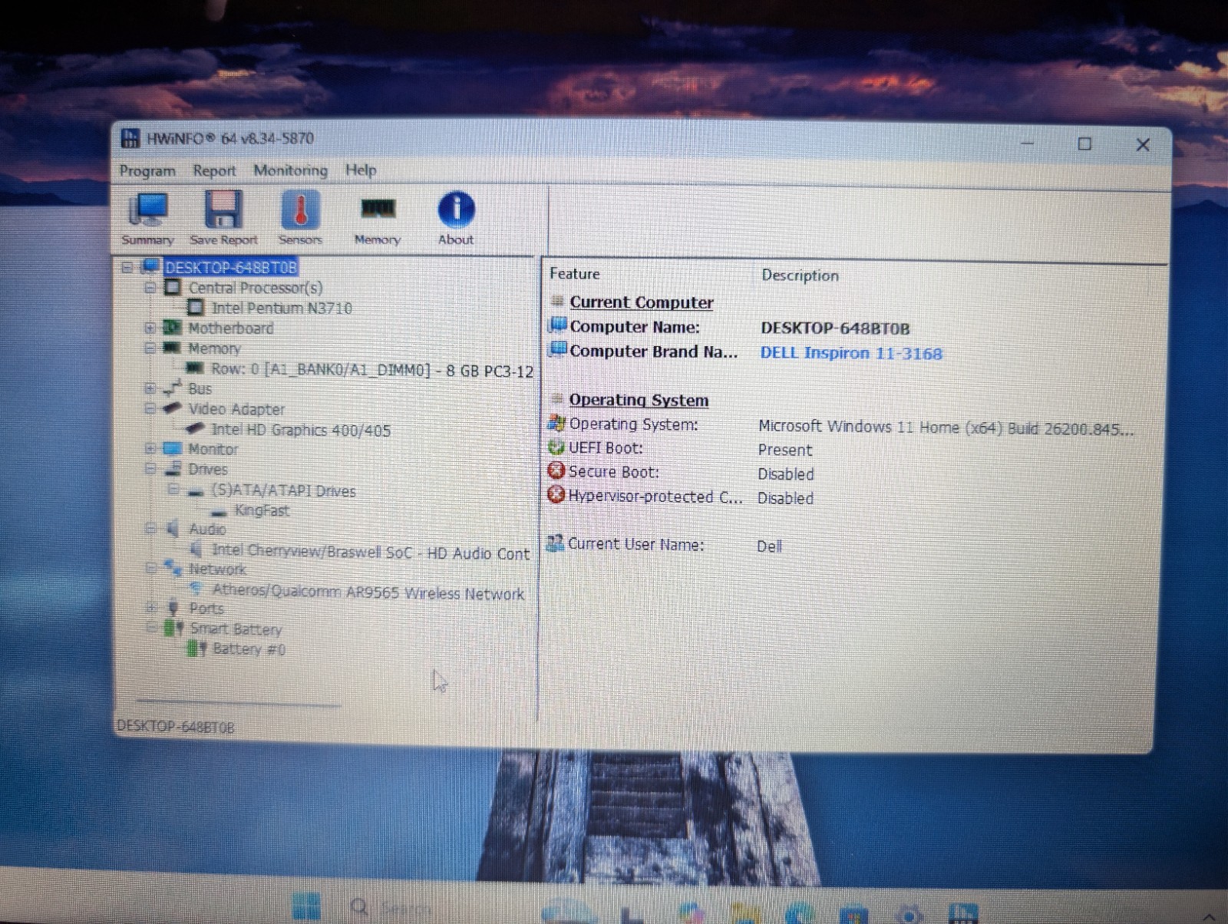Select Atheros/Qualcomm AR9565 Wireless Network entry

click(368, 592)
